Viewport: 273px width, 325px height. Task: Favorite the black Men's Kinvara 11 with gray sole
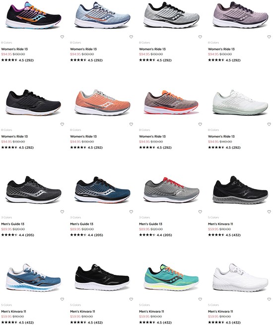[269, 212]
